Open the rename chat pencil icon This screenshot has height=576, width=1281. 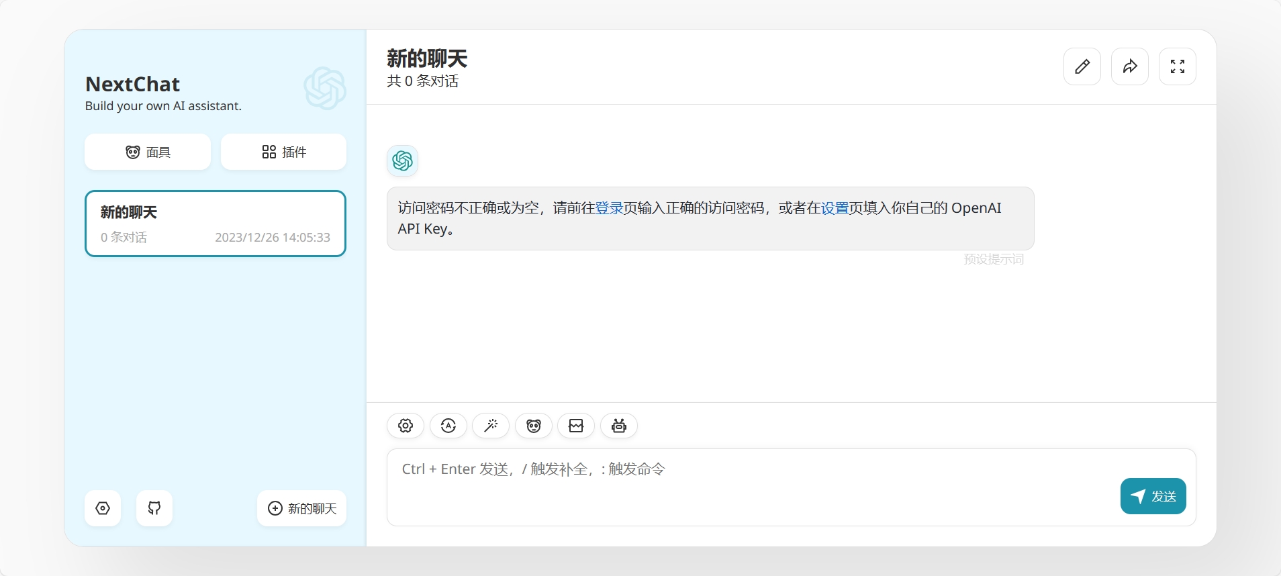[1082, 66]
